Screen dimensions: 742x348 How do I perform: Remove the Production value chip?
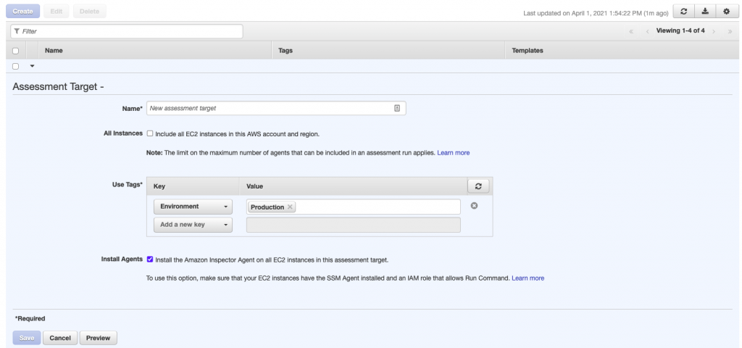point(290,207)
